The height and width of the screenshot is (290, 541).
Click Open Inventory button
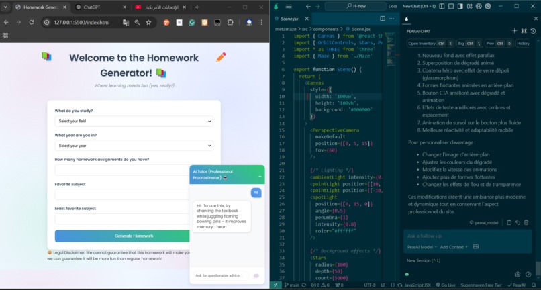click(431, 44)
